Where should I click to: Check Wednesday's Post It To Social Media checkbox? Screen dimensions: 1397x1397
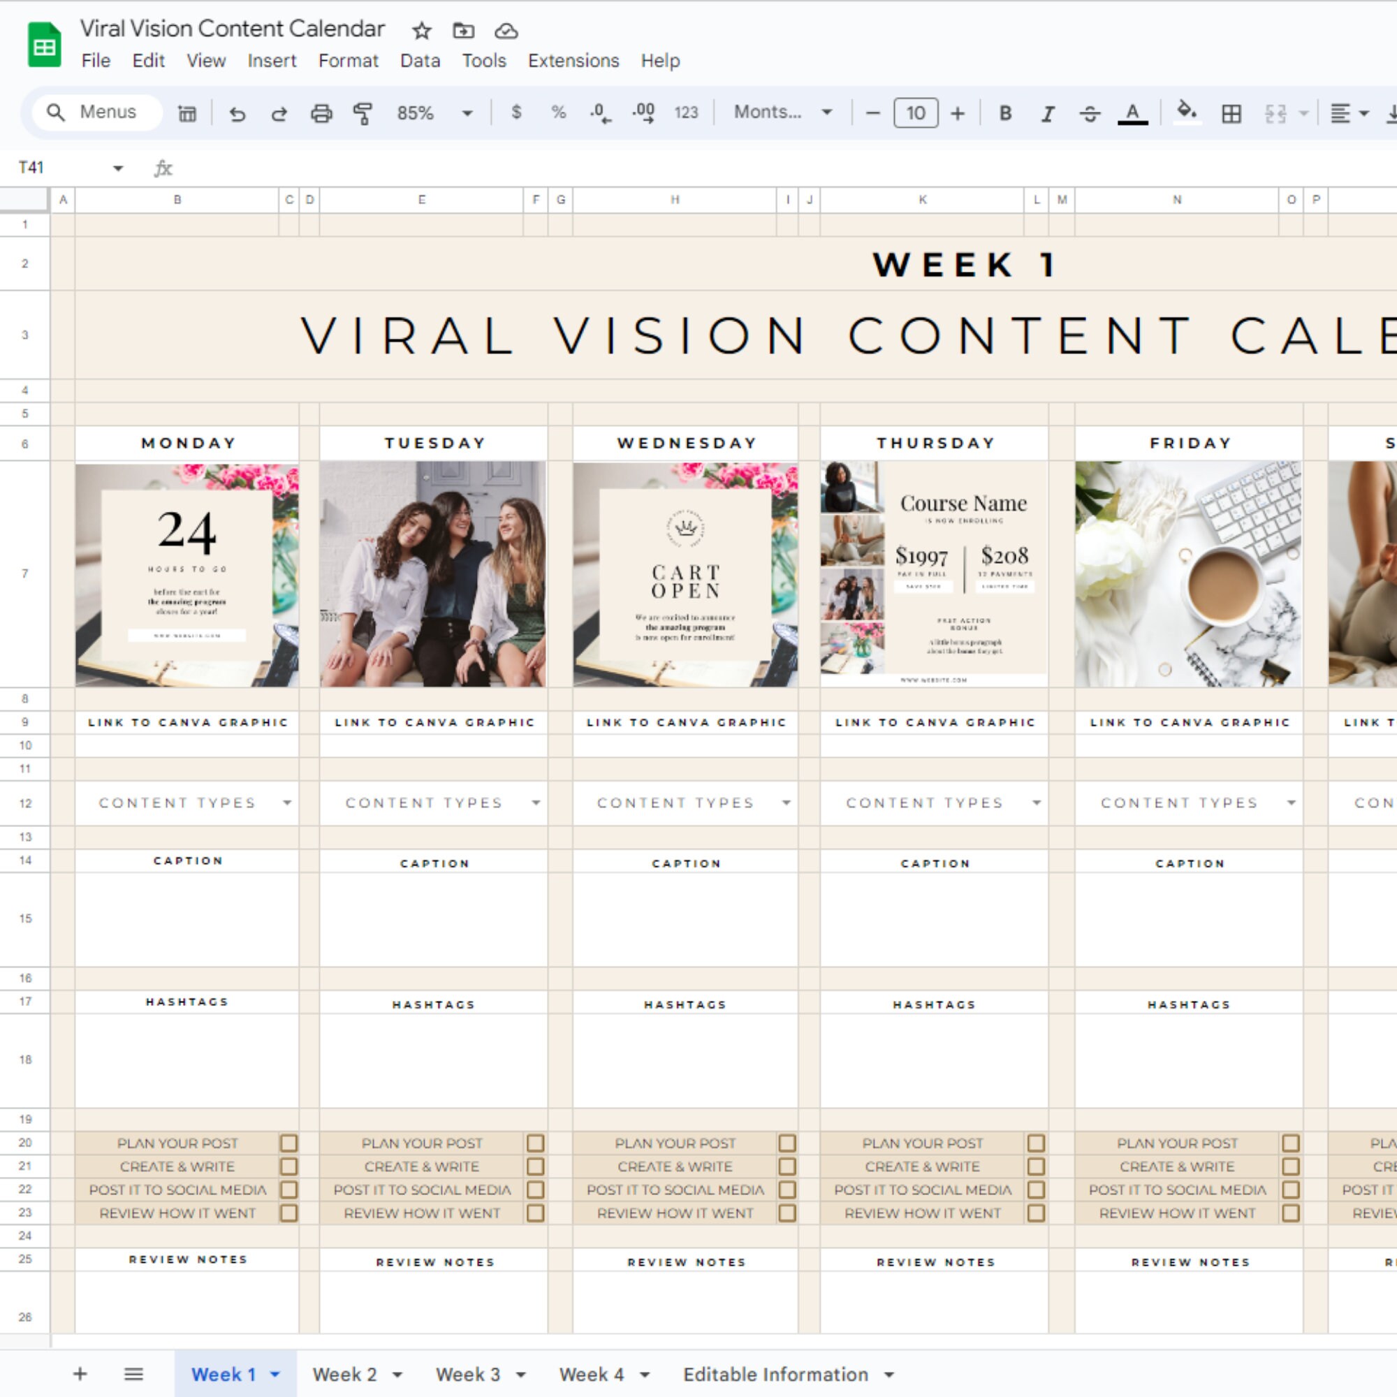tap(787, 1190)
